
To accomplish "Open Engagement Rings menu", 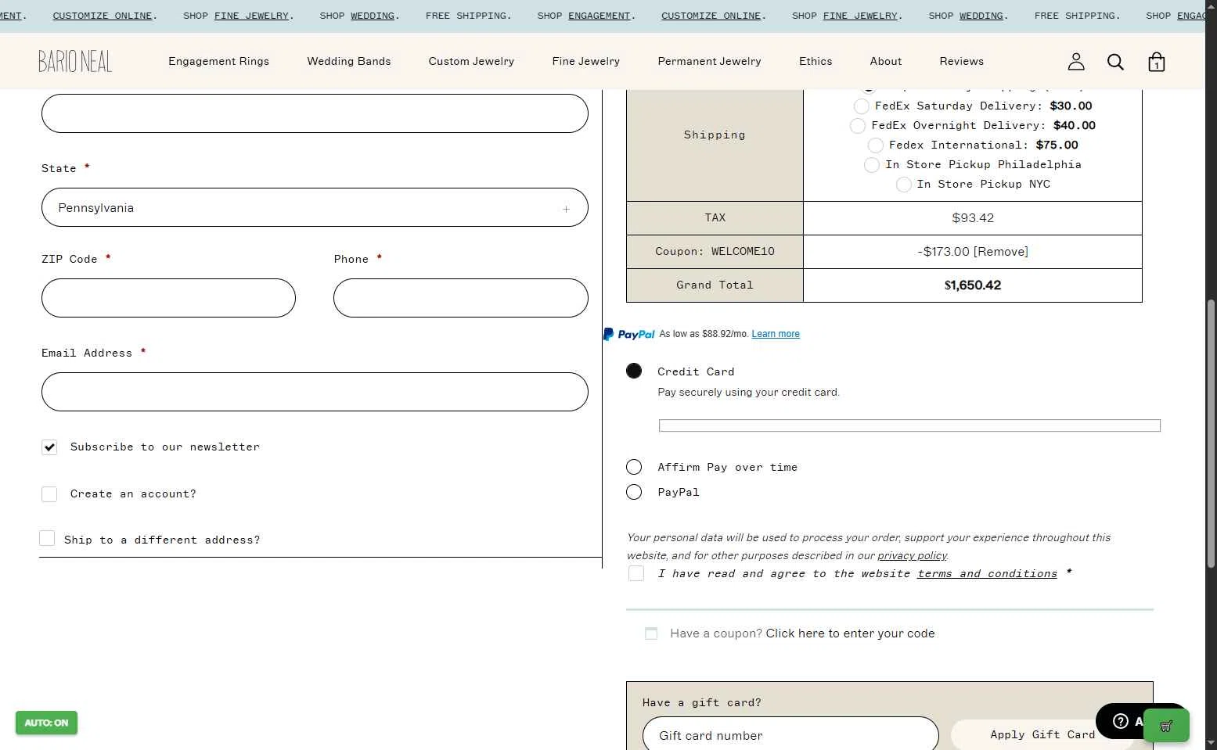I will point(218,61).
